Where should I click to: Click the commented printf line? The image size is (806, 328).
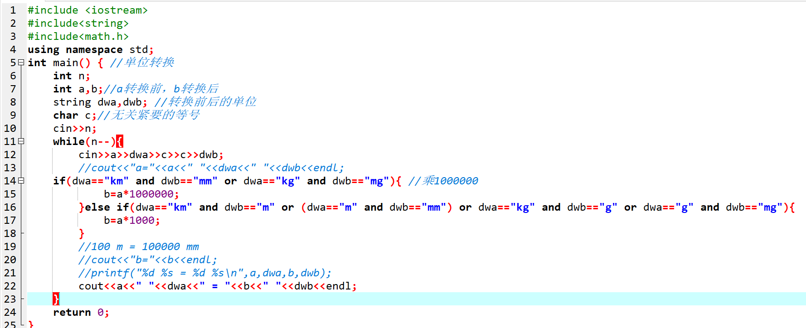(204, 273)
